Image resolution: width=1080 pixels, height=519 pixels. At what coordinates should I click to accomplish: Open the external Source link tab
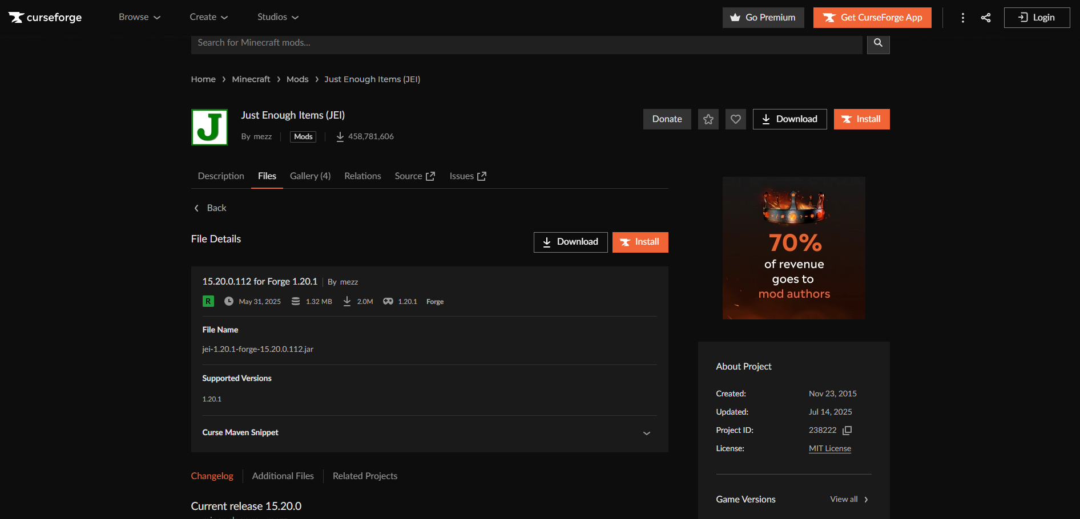click(x=414, y=176)
